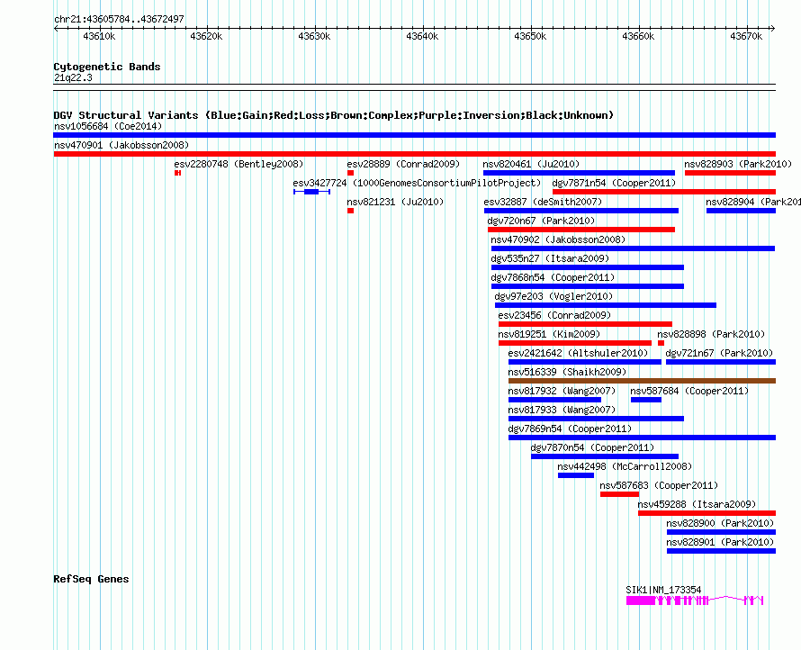Click the esv2421642 (Altshuler2010) label
This screenshot has height=650, width=801.
coord(578,353)
